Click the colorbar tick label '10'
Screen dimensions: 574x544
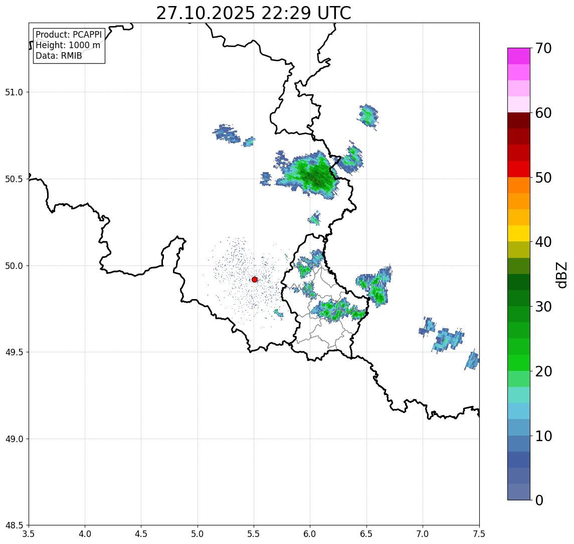pyautogui.click(x=543, y=436)
